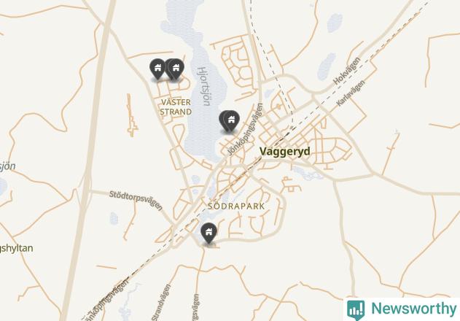Screen dimensions: 460x321
Task: Click the partial 'gshyltan' place label
Action: point(17,249)
